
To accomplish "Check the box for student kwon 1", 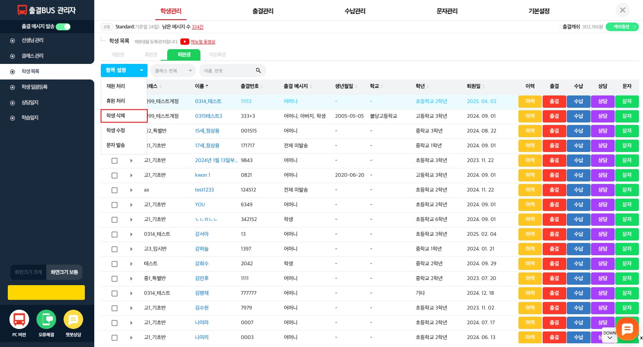I will coord(115,175).
